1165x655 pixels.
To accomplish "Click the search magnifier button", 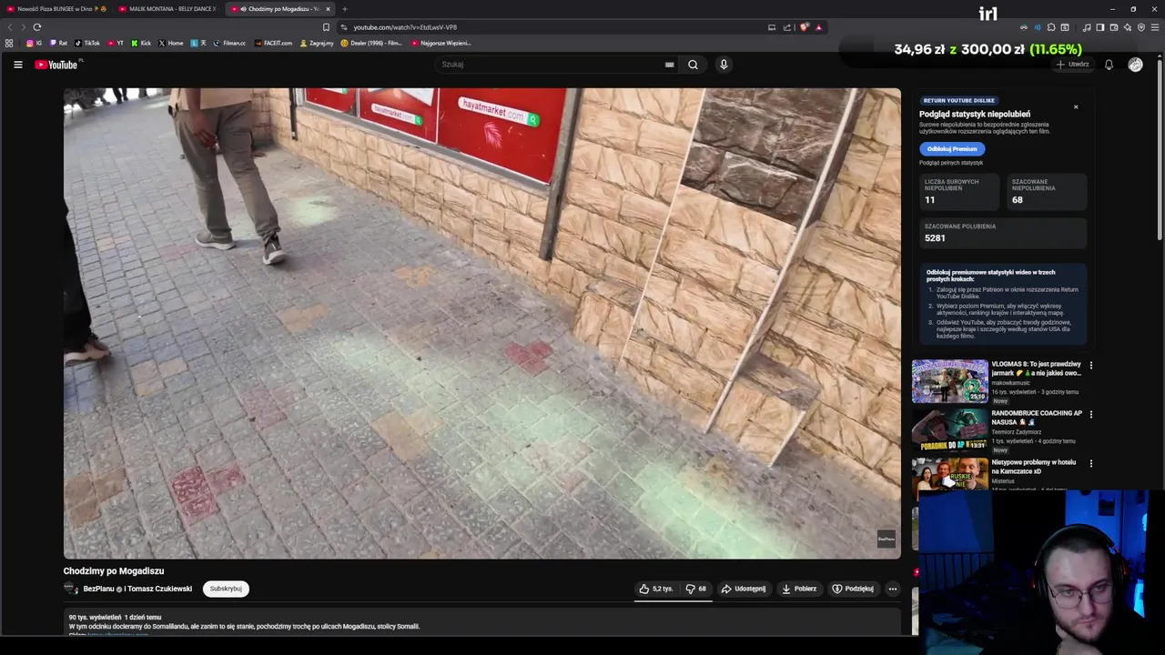I will pyautogui.click(x=693, y=65).
